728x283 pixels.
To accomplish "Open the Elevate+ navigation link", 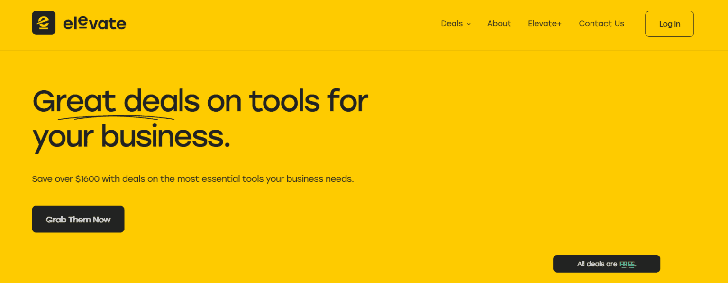I will tap(545, 24).
